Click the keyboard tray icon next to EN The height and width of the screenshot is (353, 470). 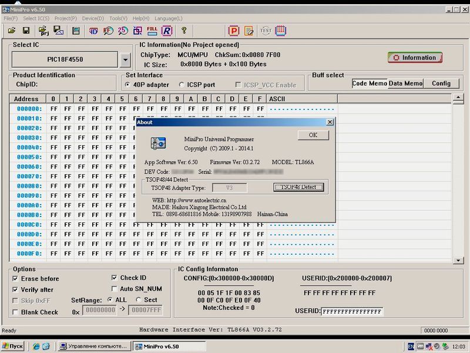coord(420,347)
